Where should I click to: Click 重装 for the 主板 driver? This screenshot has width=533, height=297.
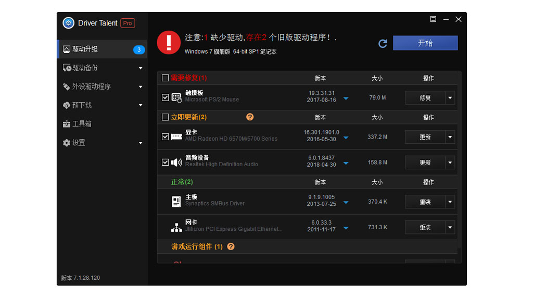(425, 202)
